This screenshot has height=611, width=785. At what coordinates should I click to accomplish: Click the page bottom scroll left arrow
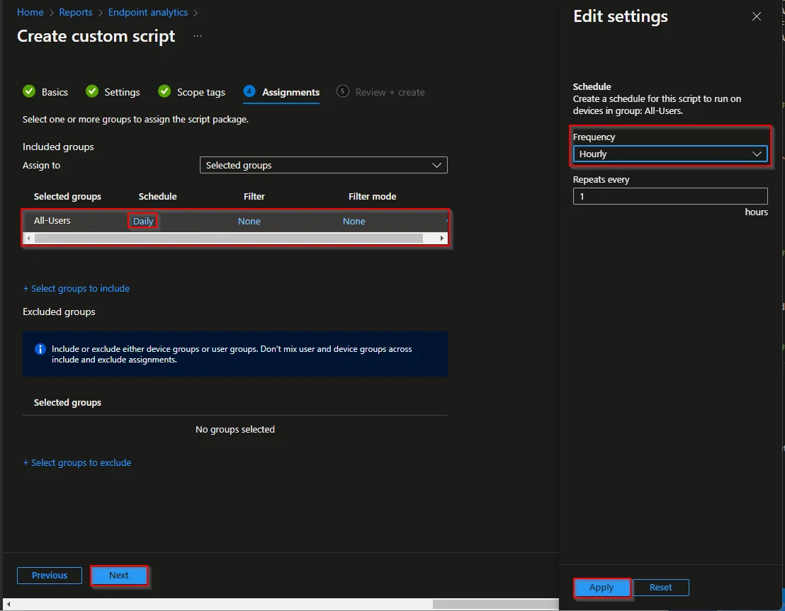pos(8,605)
